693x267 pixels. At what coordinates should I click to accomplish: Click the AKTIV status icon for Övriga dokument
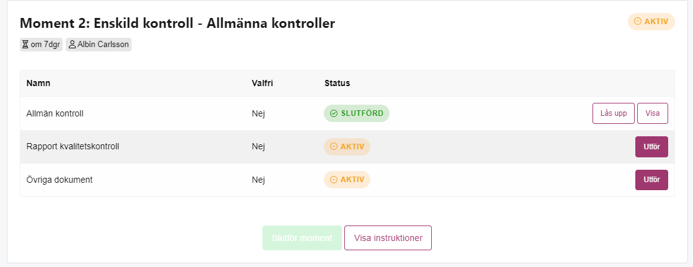334,180
